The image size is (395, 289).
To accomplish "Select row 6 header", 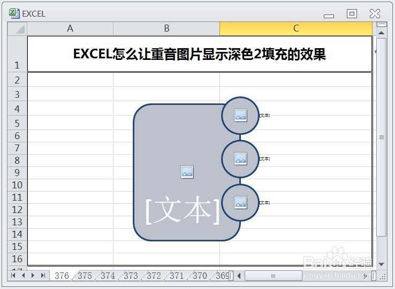I will tap(17, 136).
